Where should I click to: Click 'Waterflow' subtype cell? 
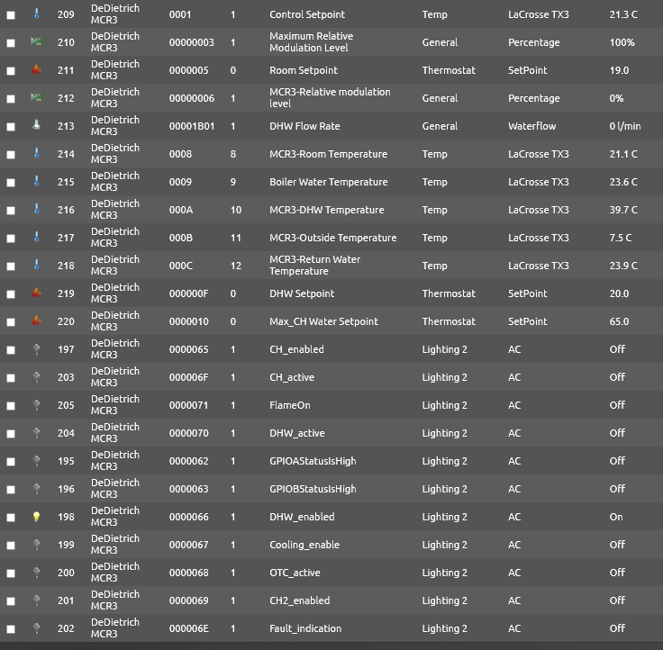click(531, 126)
